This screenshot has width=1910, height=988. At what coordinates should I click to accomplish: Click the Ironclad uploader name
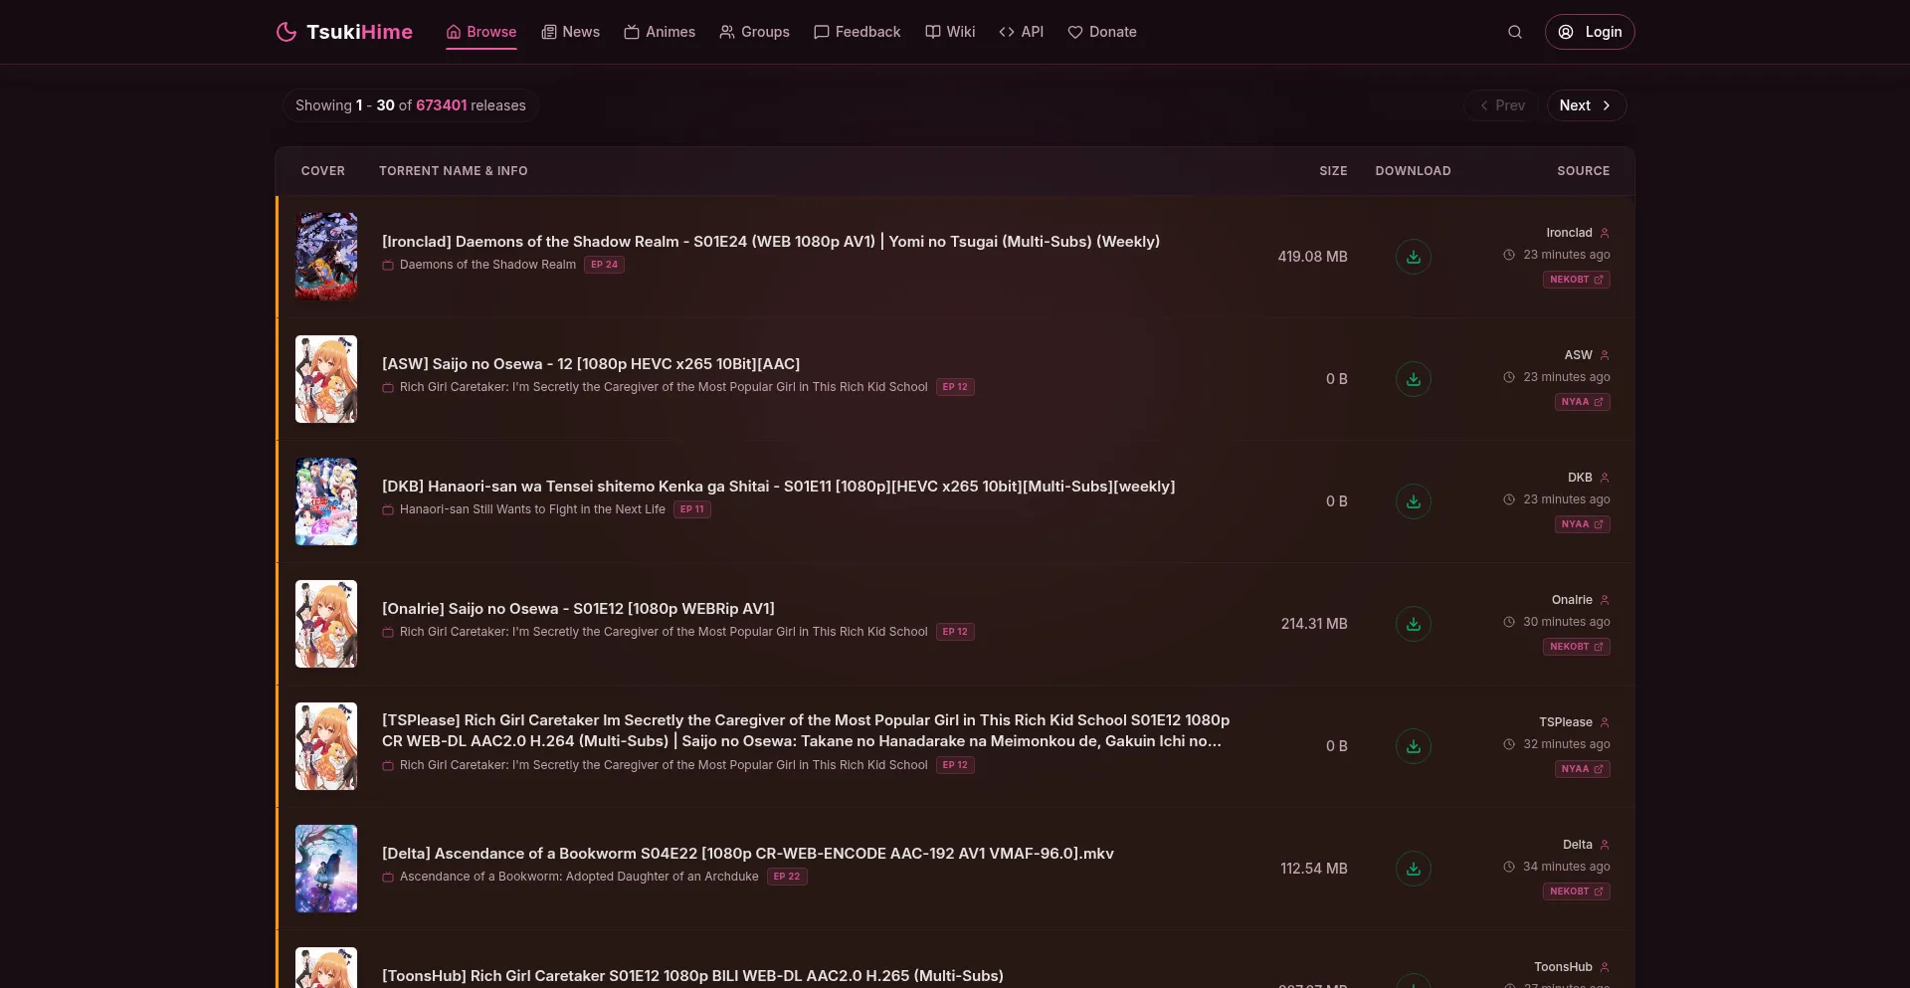click(x=1569, y=233)
